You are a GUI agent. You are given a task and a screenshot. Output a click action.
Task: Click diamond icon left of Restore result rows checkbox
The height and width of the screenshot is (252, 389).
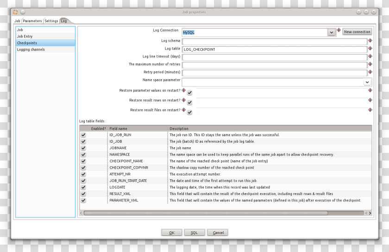(183, 100)
